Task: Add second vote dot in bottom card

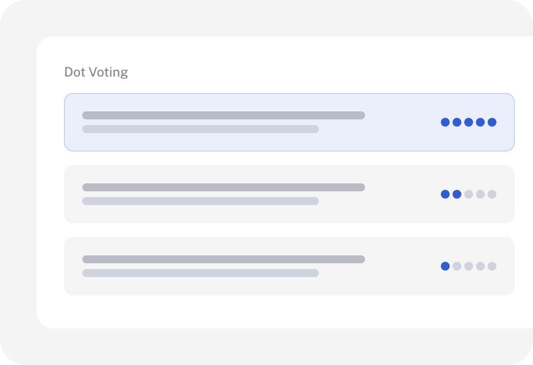Action: (x=457, y=266)
